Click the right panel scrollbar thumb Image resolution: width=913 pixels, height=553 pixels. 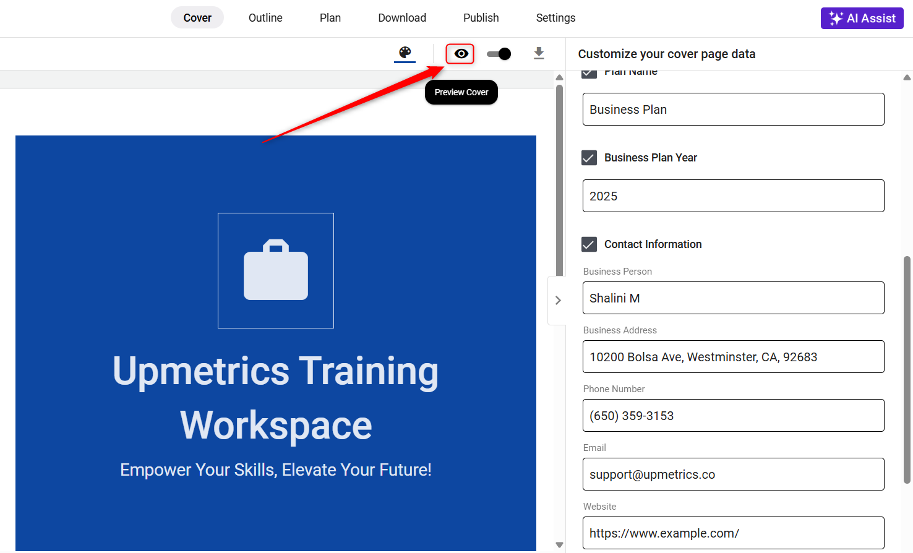907,369
